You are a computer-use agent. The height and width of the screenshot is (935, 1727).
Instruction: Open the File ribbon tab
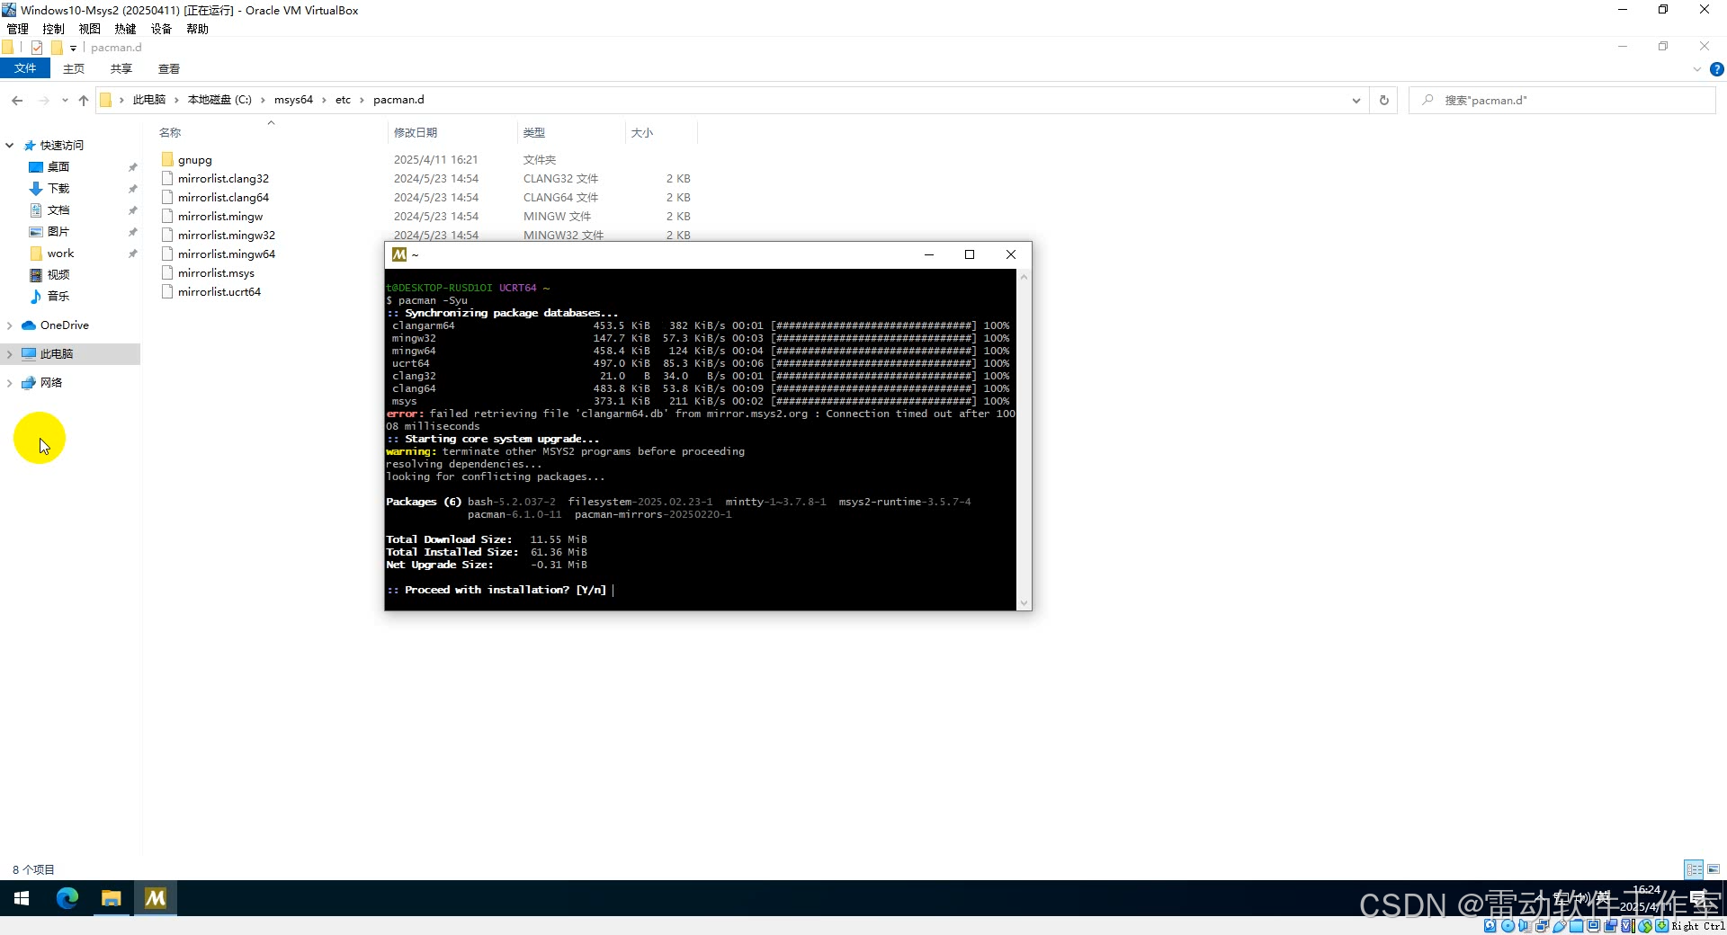point(25,68)
